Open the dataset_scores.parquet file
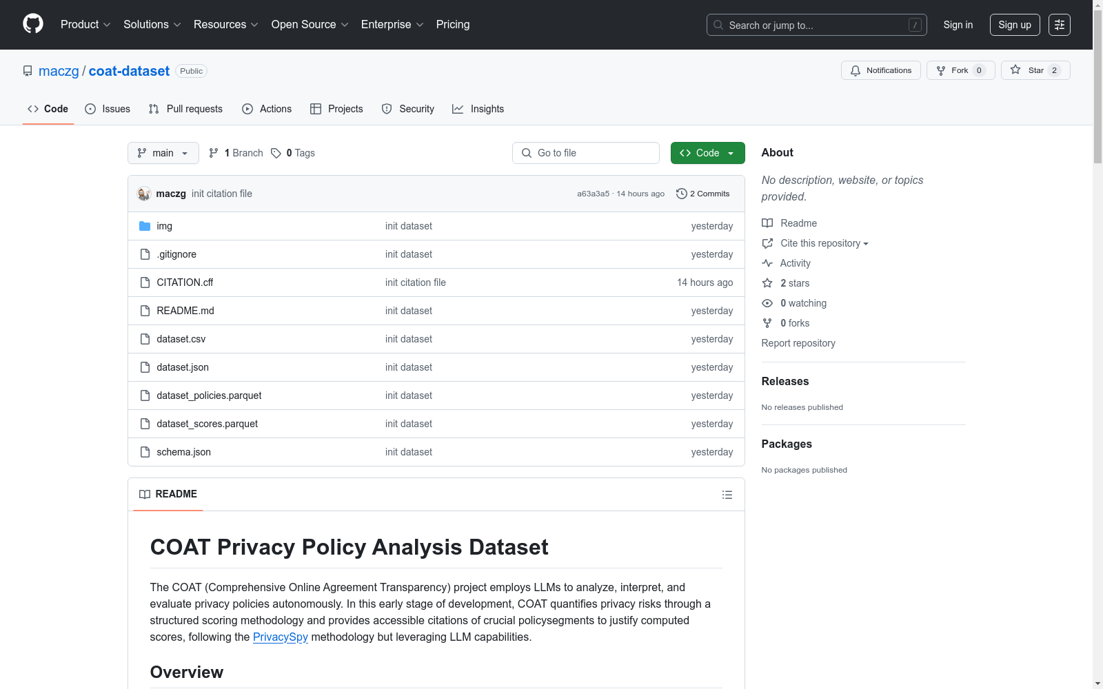1103x689 pixels. [x=207, y=424]
